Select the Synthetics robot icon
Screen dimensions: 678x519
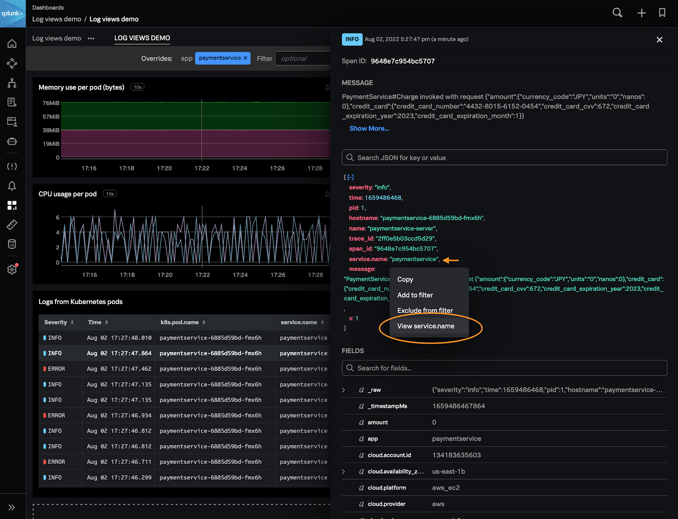tap(12, 141)
